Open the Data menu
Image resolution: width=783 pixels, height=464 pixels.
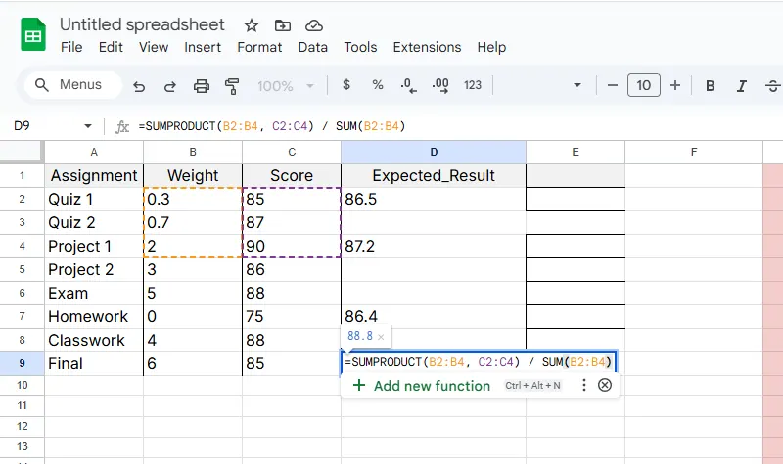(x=313, y=47)
